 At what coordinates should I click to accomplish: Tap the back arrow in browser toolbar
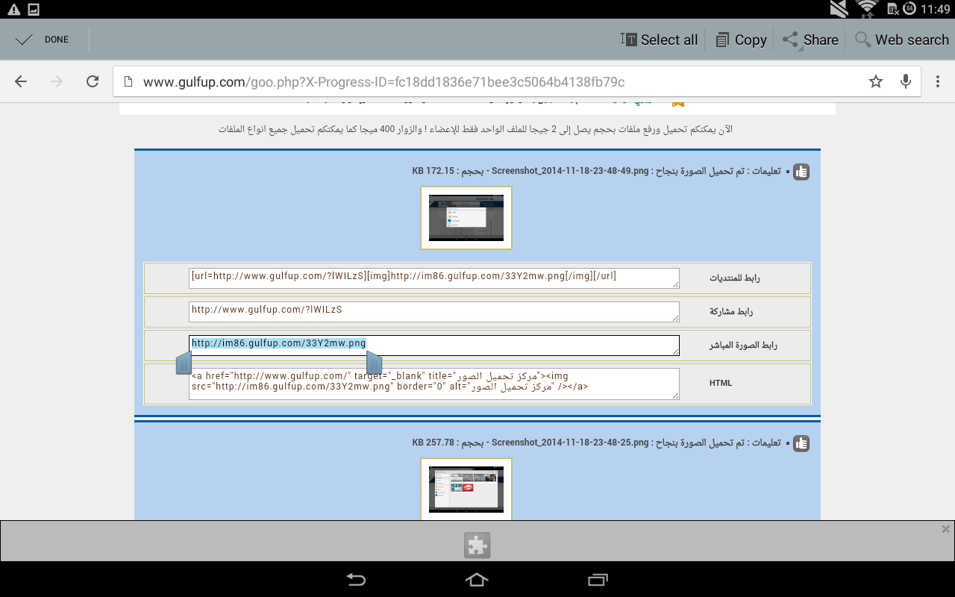click(21, 81)
